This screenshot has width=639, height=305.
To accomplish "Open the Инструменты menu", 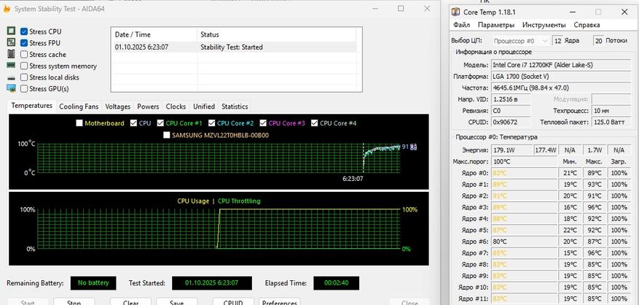I will click(544, 25).
